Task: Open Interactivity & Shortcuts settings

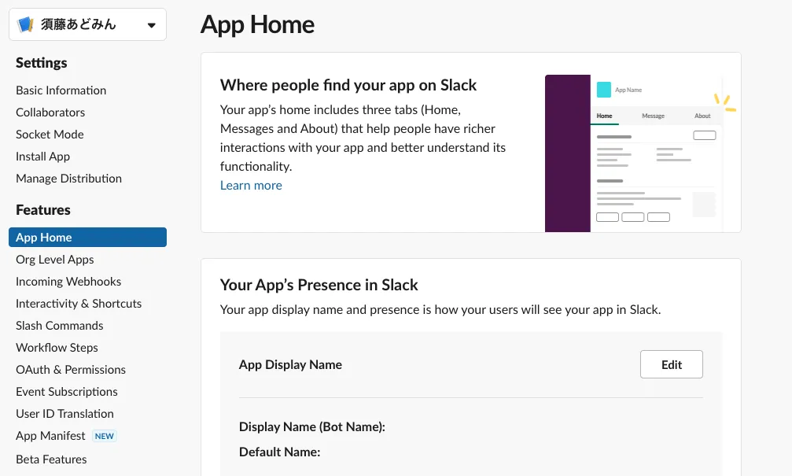Action: point(79,304)
